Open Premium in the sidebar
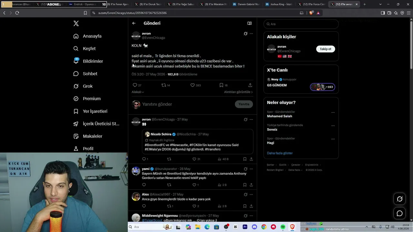Image resolution: width=413 pixels, height=232 pixels. click(x=87, y=99)
